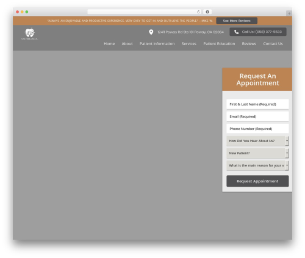The height and width of the screenshot is (258, 305).
Task: Click the phone handset icon
Action: [x=236, y=32]
